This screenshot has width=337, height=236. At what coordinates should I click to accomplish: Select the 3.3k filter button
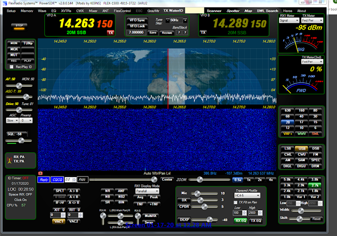click(287, 185)
